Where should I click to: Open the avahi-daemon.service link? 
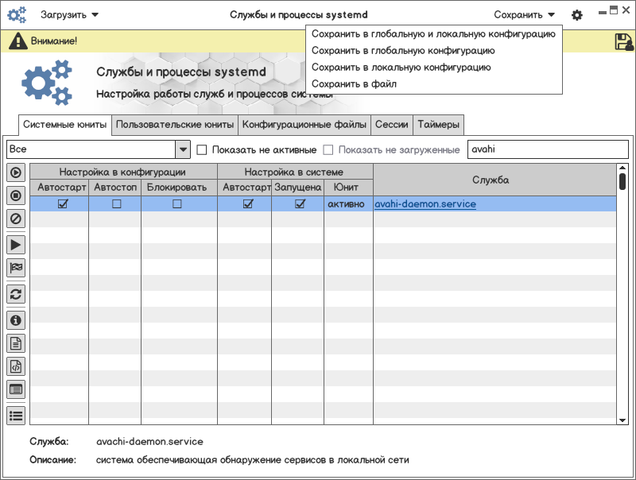pos(425,204)
